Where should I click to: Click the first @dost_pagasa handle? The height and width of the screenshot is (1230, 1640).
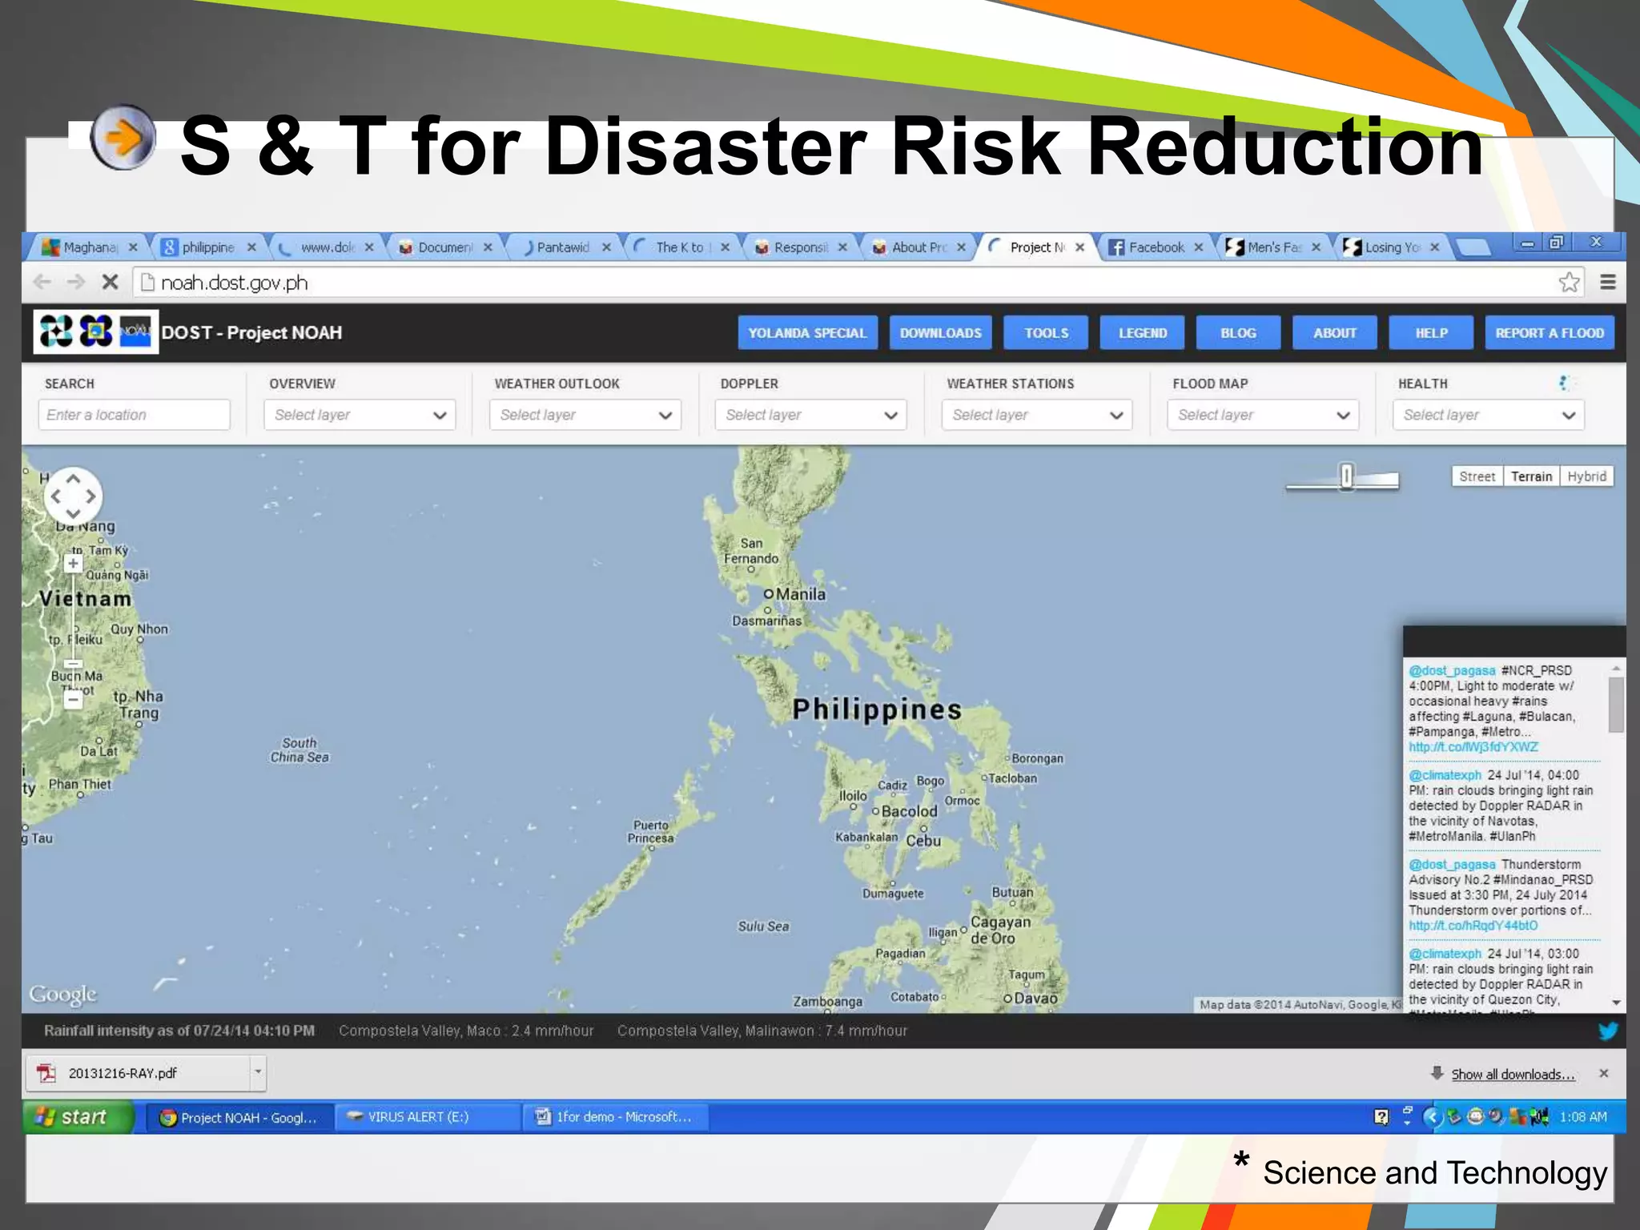click(1452, 670)
